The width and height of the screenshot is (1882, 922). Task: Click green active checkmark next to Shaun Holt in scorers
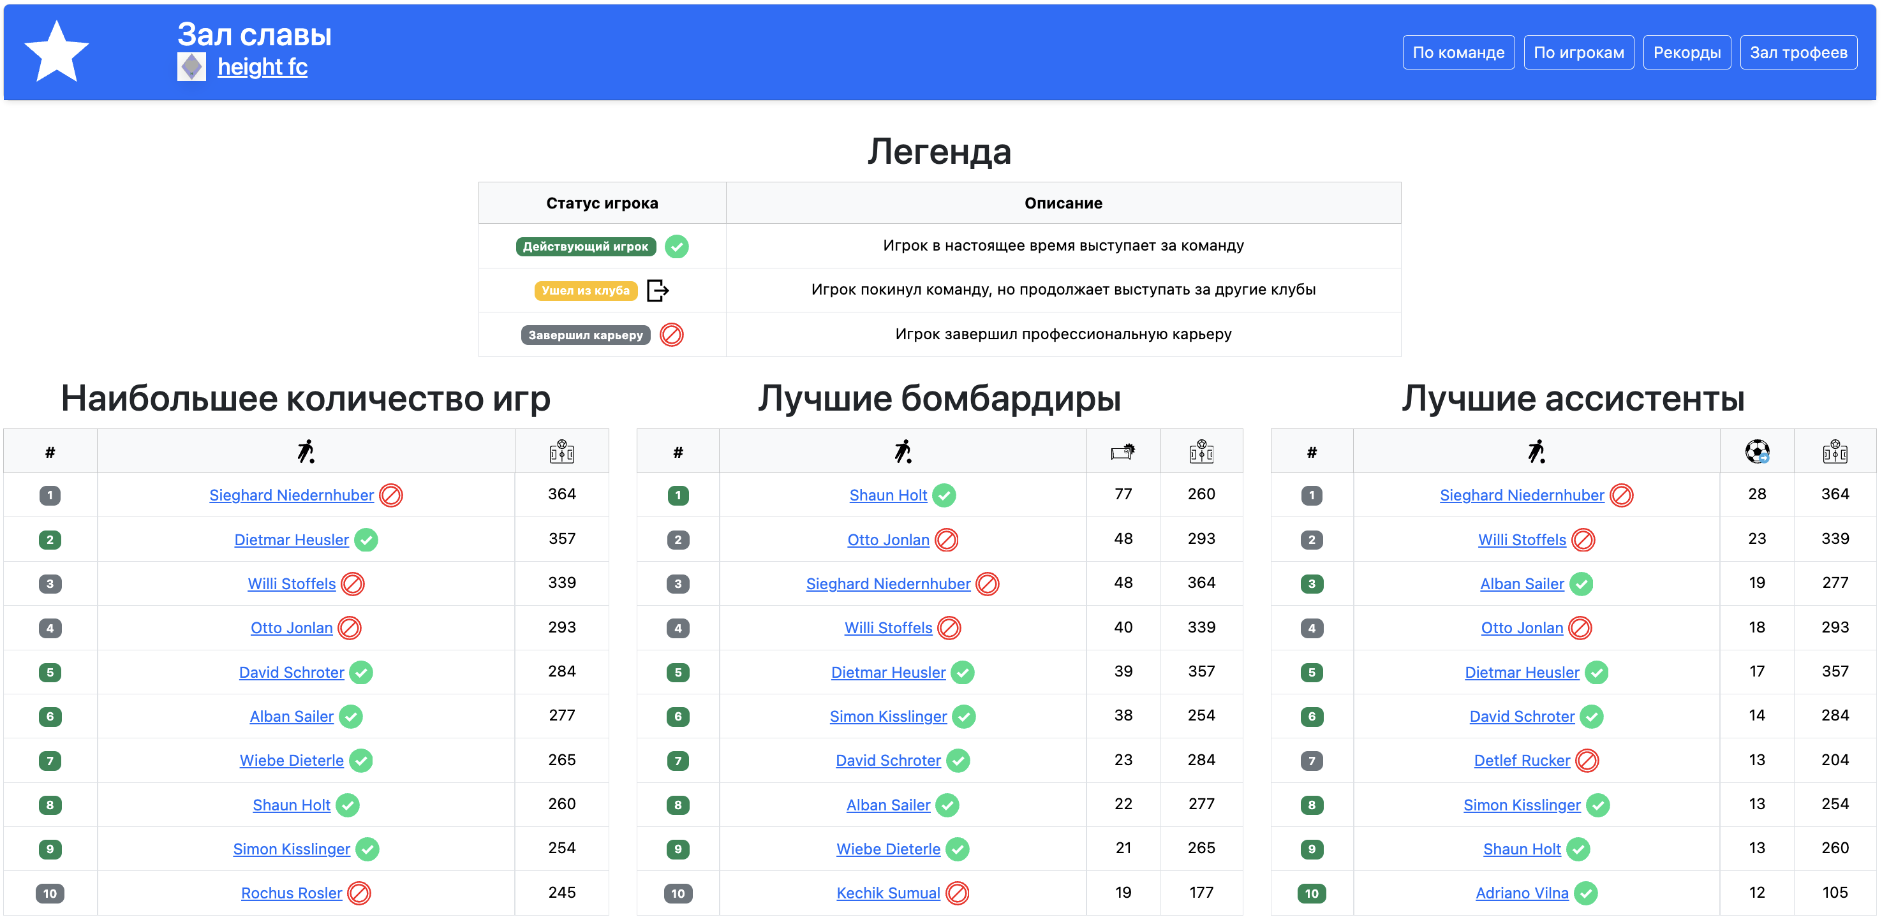coord(945,495)
